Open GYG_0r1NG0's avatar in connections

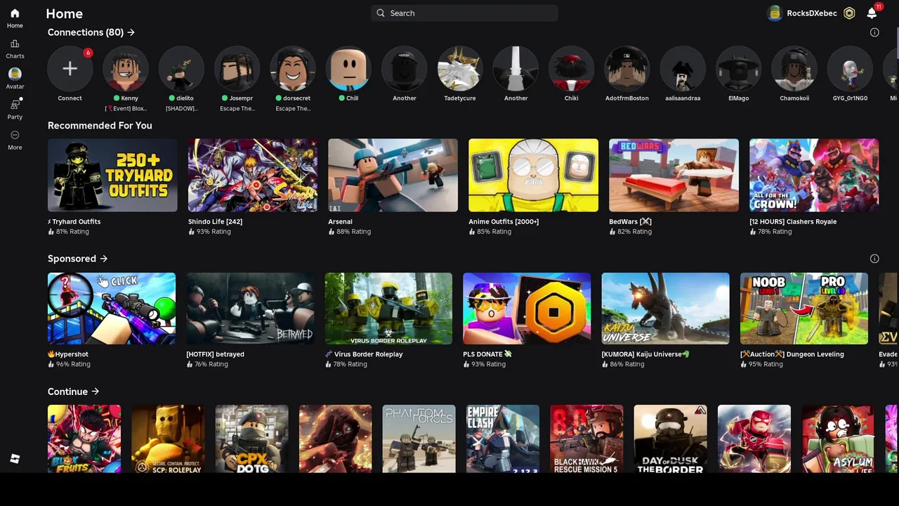tap(850, 68)
